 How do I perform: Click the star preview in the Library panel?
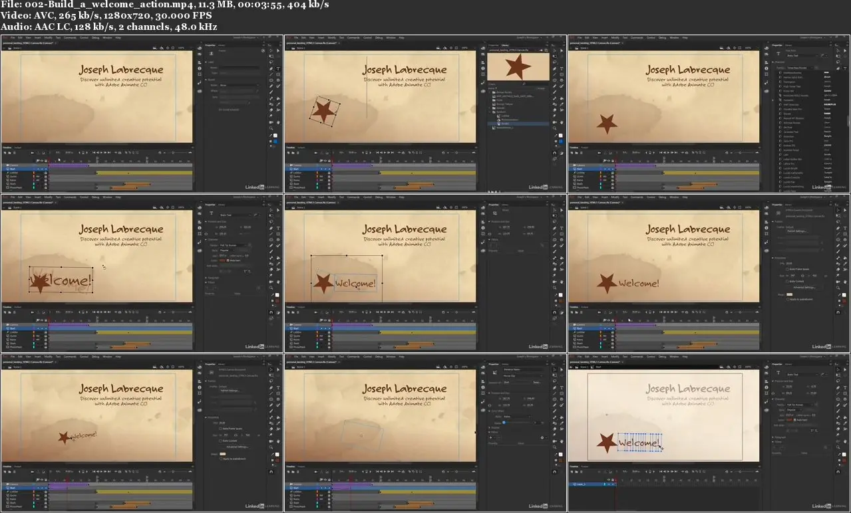(518, 66)
